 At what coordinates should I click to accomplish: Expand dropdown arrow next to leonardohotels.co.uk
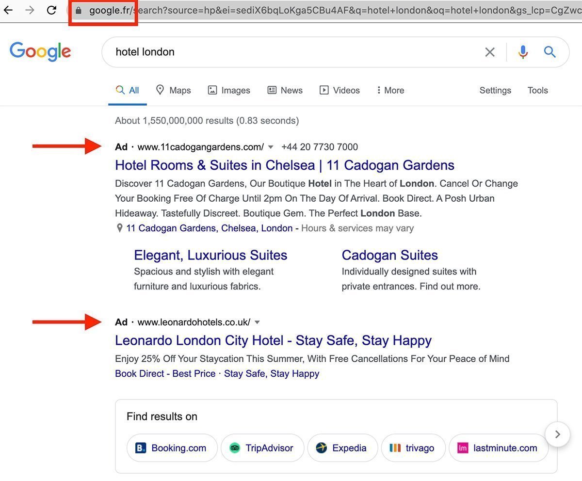click(258, 322)
